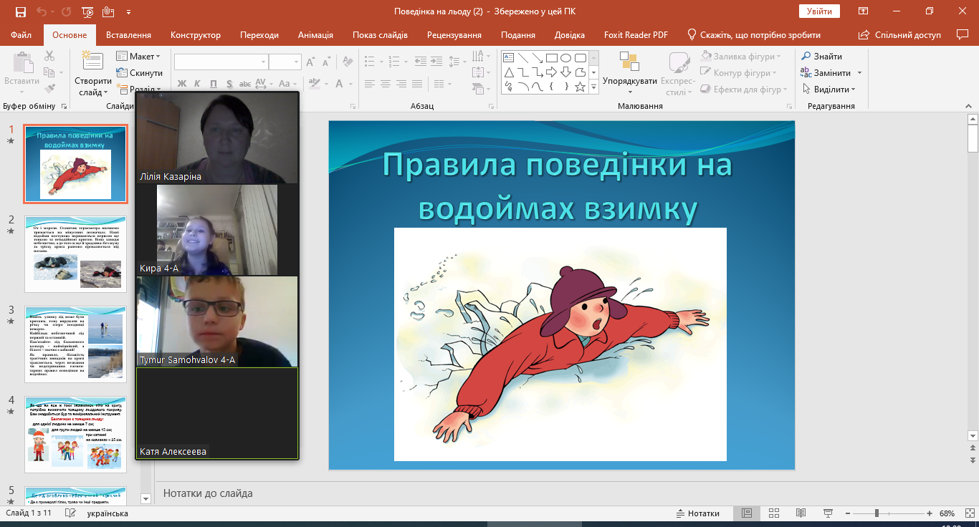Click the Save icon in the title bar
This screenshot has height=527, width=979.
[21, 11]
